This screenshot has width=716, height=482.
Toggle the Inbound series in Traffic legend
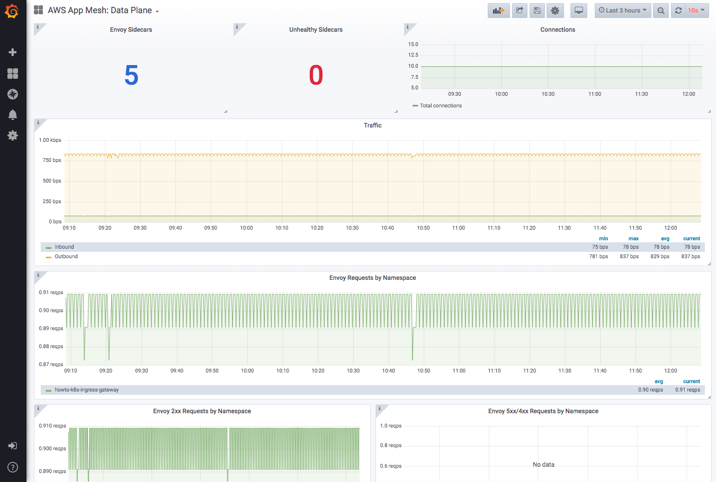[64, 247]
